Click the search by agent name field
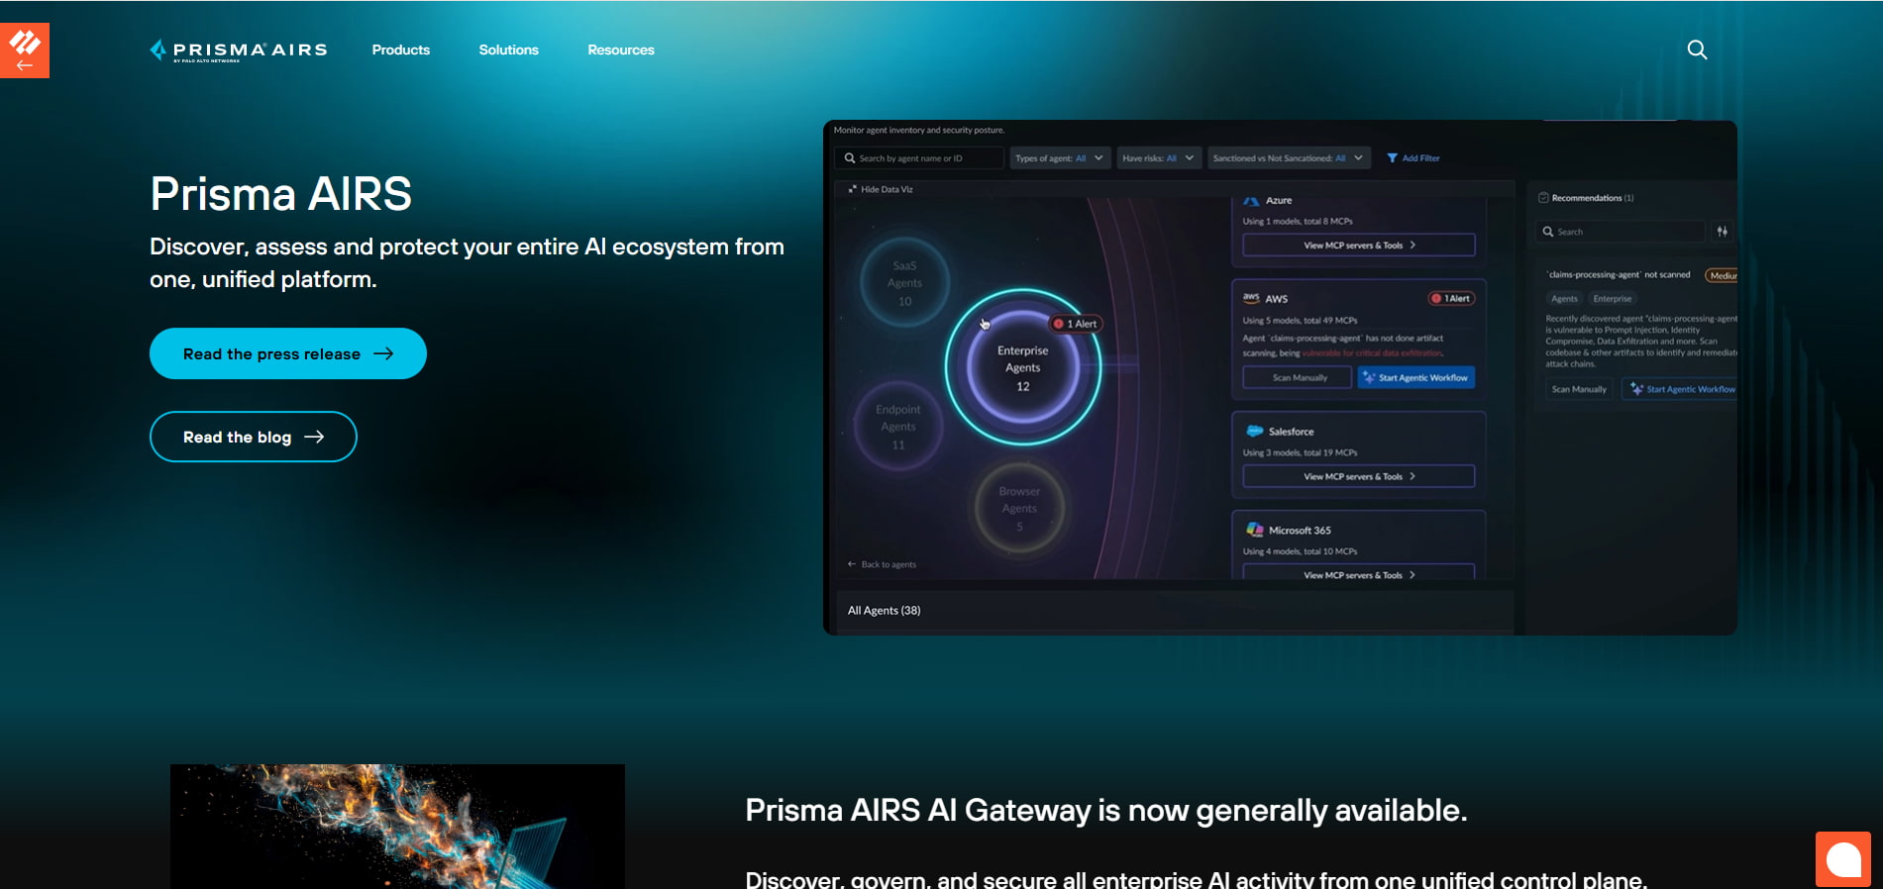Screen dimensions: 1883x889 [919, 158]
